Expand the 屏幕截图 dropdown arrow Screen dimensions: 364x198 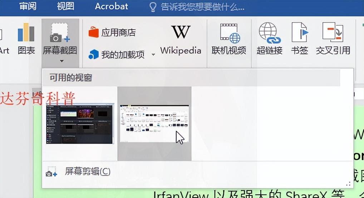[62, 61]
